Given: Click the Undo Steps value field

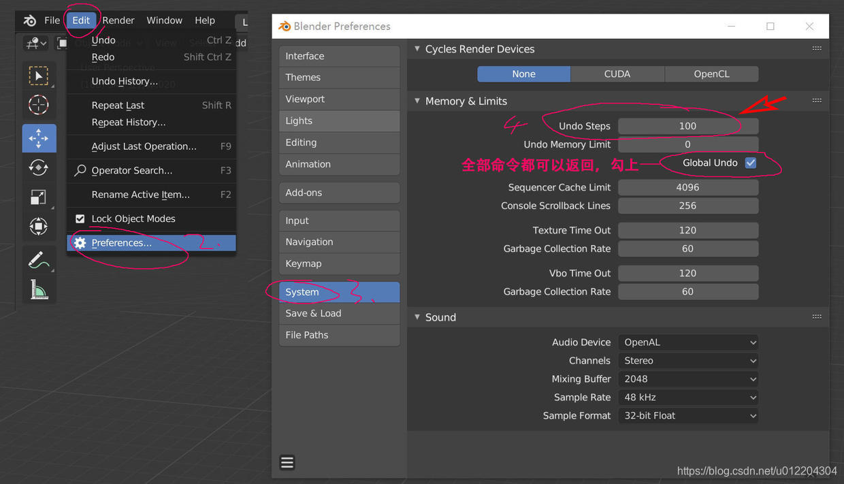Looking at the screenshot, I should pos(688,126).
